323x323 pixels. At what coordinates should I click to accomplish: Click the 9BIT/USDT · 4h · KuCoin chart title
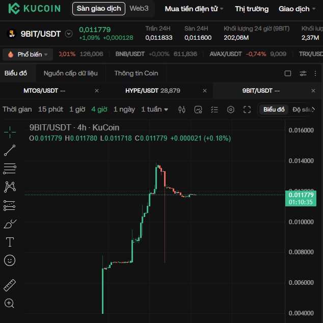pos(74,127)
